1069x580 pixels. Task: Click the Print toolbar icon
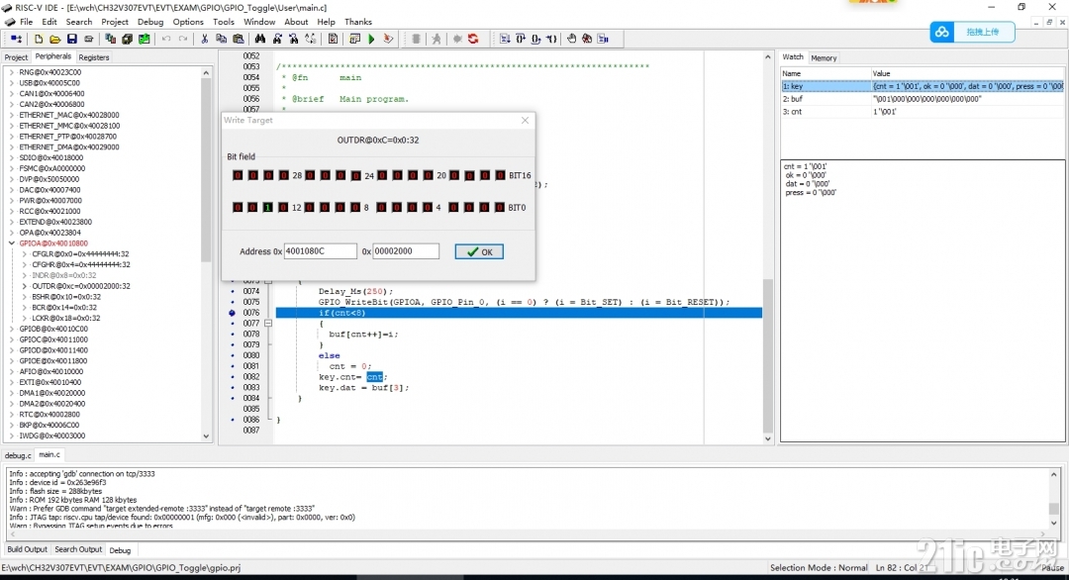click(x=89, y=39)
